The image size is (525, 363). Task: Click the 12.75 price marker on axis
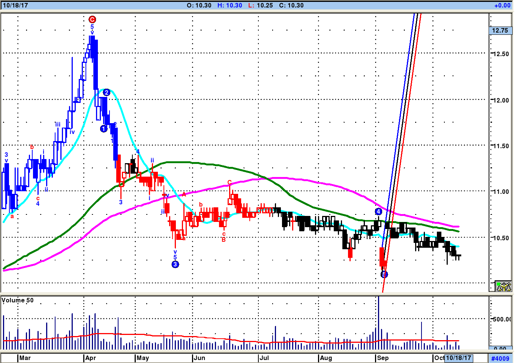click(x=500, y=31)
